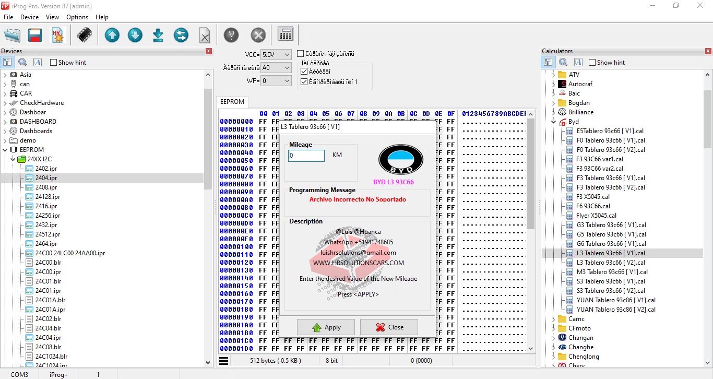
Task: Select Flyer X5045.cal calculator file
Action: tap(596, 216)
